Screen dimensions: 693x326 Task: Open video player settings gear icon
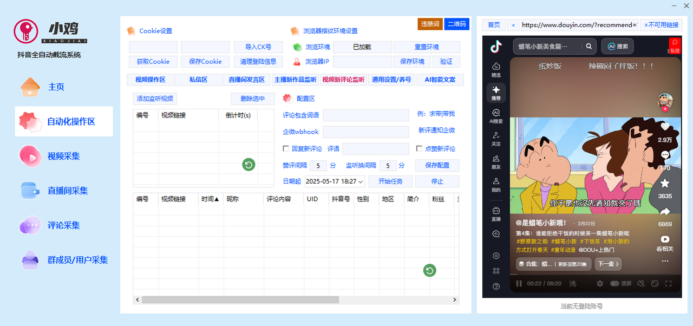point(600,283)
